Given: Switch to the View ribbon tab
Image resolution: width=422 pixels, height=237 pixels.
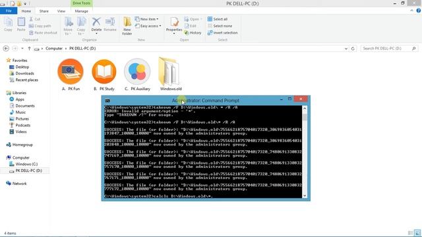Looking at the screenshot, I should click(61, 11).
